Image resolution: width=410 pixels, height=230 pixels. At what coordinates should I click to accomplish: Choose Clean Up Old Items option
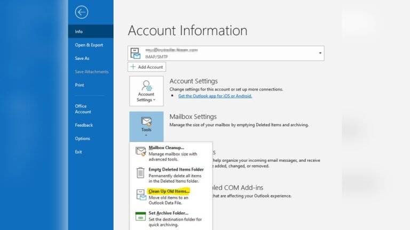(x=171, y=196)
